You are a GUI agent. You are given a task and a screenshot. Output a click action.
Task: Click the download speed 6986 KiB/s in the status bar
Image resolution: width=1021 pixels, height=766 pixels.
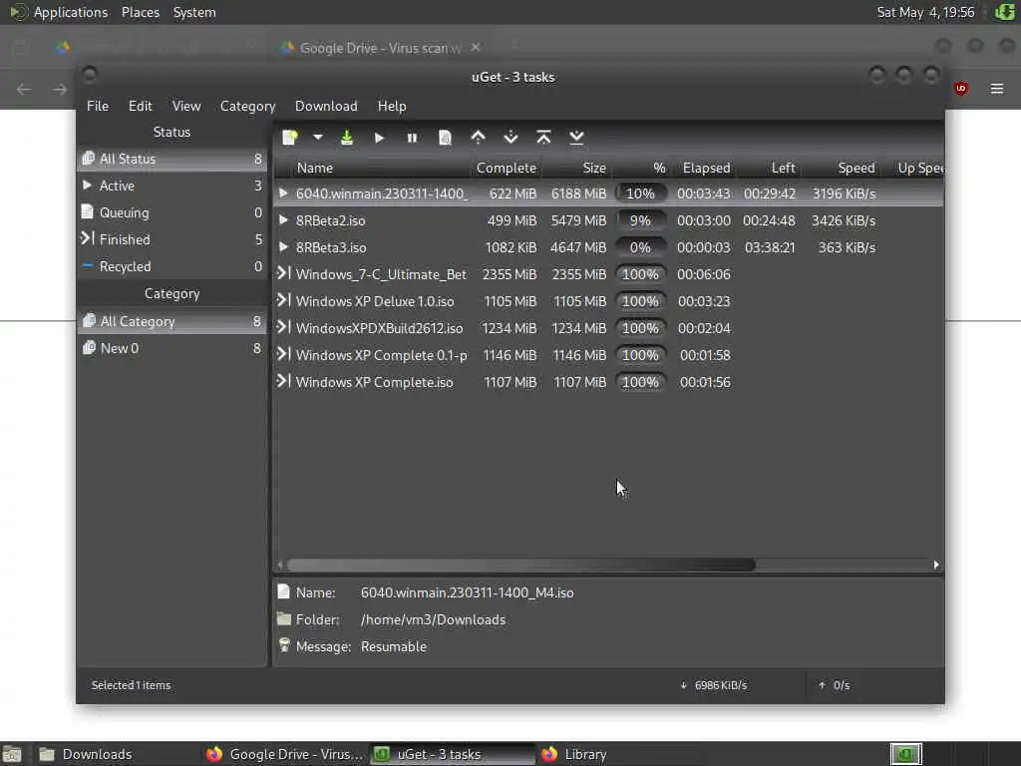pyautogui.click(x=721, y=685)
